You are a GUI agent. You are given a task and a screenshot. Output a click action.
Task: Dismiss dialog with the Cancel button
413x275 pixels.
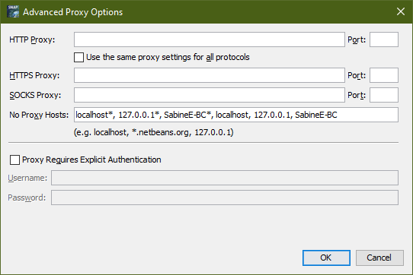(x=379, y=258)
